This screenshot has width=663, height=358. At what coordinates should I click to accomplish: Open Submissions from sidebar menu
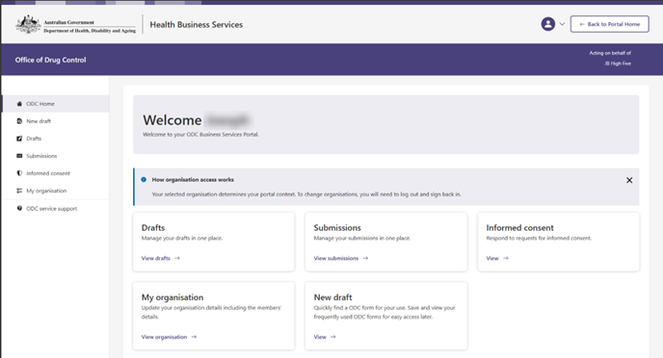pos(56,156)
